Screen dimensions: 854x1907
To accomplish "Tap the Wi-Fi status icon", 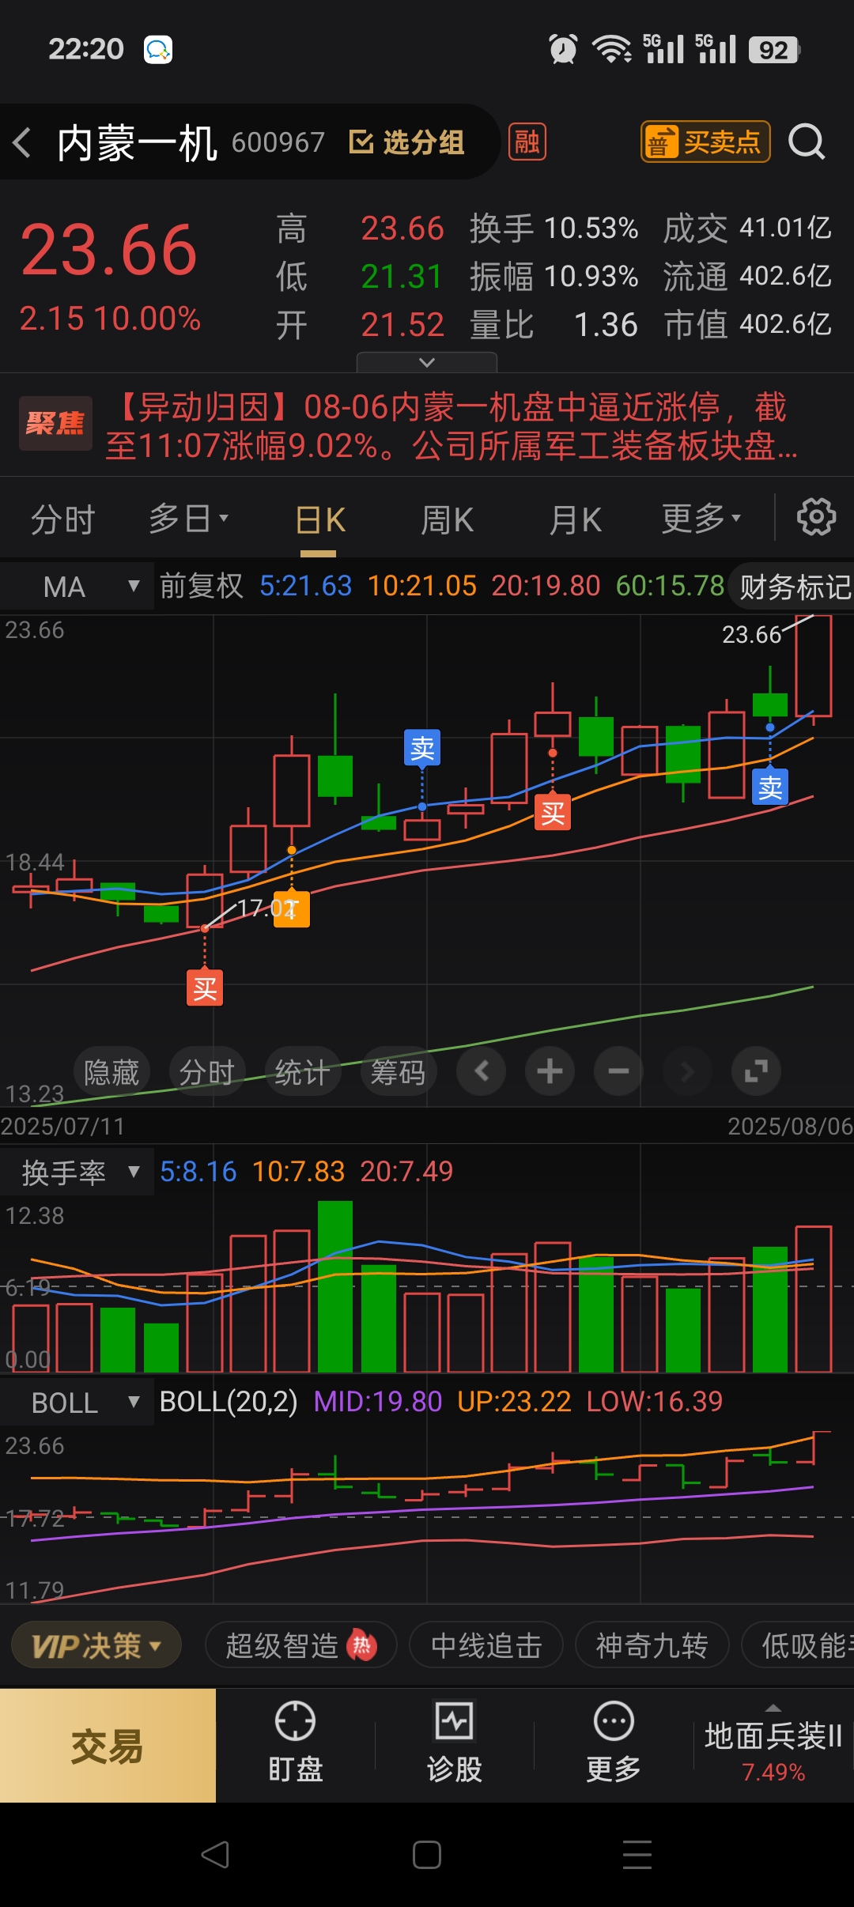I will click(611, 50).
